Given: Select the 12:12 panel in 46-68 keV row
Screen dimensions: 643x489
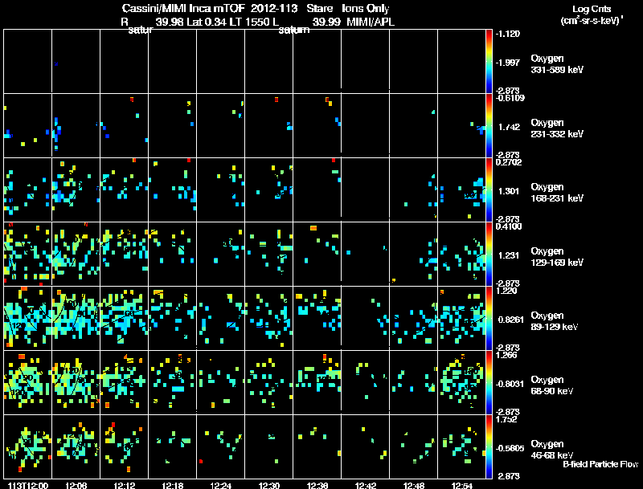Looking at the screenshot, I should click(x=125, y=446).
